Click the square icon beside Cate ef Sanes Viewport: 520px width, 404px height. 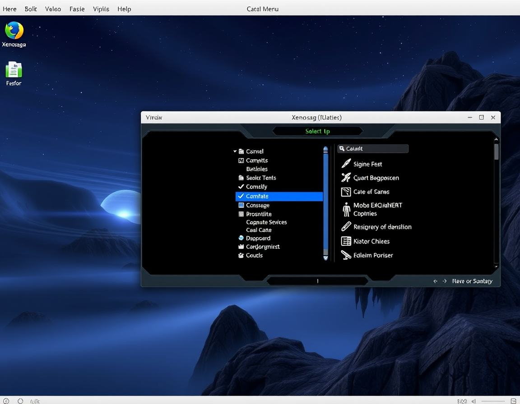346,192
